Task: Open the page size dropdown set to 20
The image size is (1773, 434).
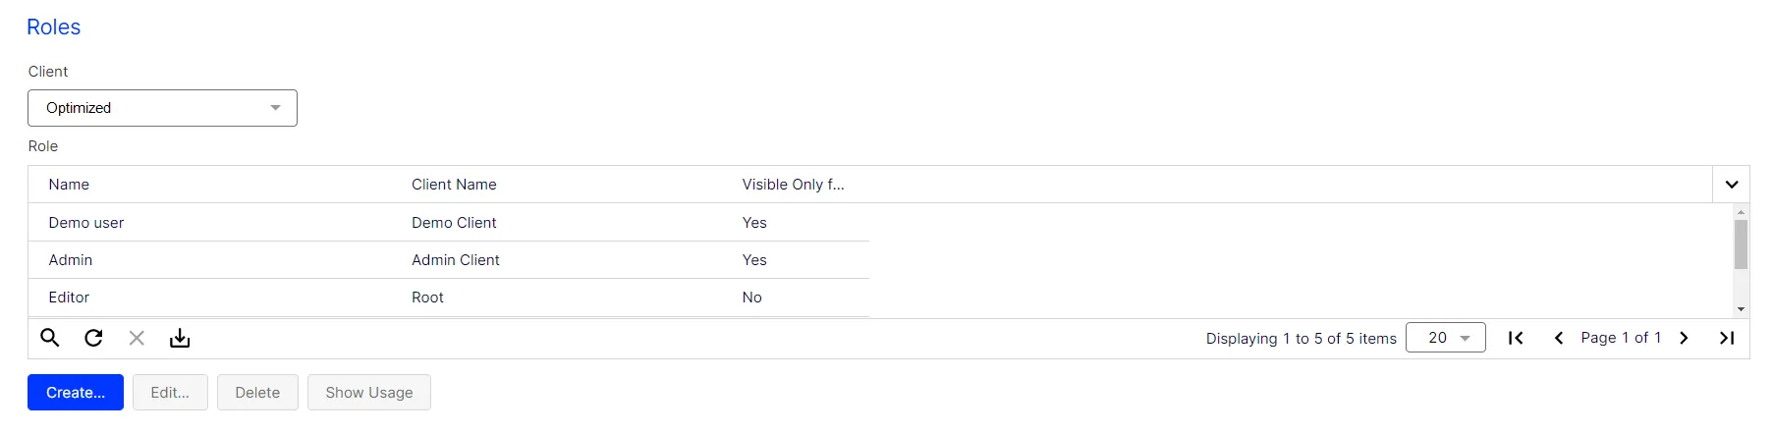Action: tap(1445, 338)
